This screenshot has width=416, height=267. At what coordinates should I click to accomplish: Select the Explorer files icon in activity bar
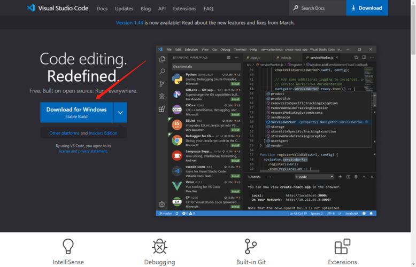162,59
